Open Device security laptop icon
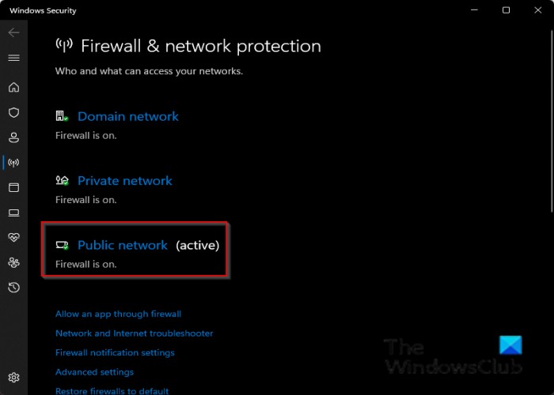Image resolution: width=554 pixels, height=395 pixels. click(x=13, y=213)
